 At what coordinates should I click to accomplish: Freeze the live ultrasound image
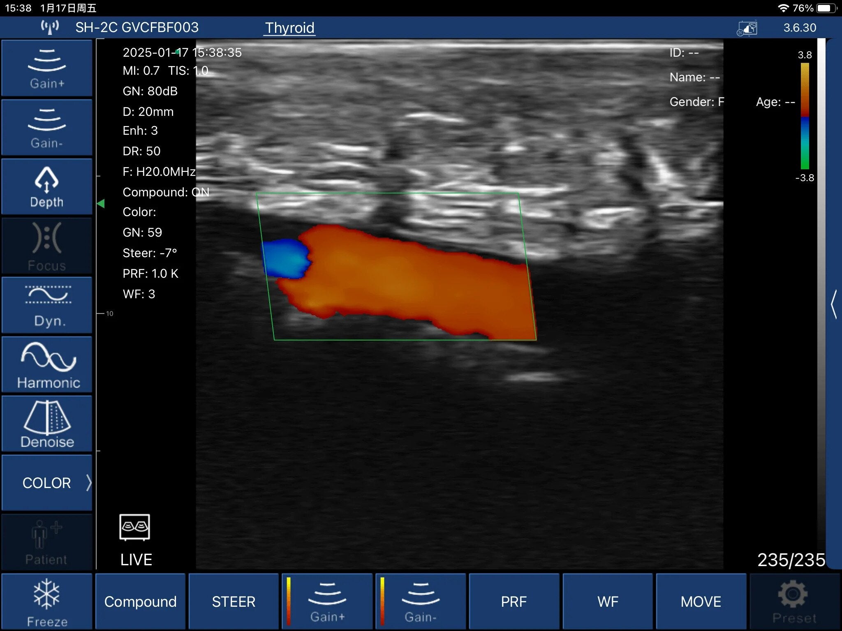click(x=47, y=601)
